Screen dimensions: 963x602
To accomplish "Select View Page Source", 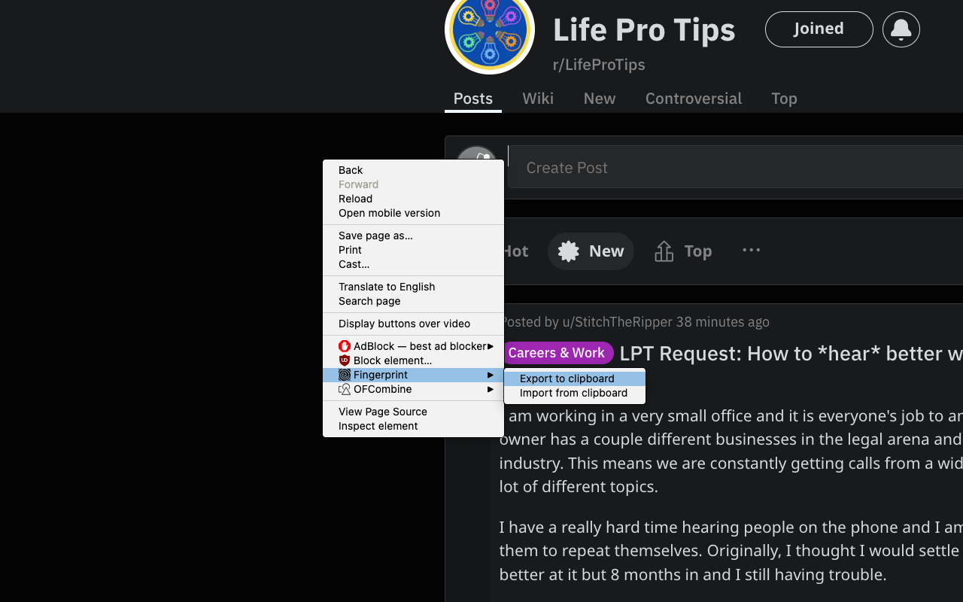I will (x=413, y=412).
